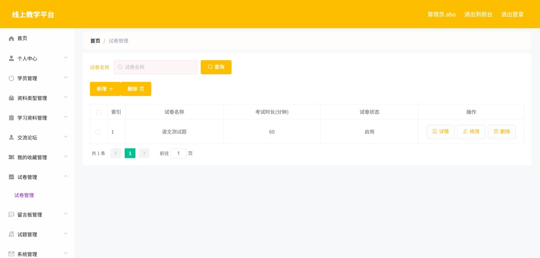
Task: Click the ticket icon beside 我的收藏管理
Action: 11,157
